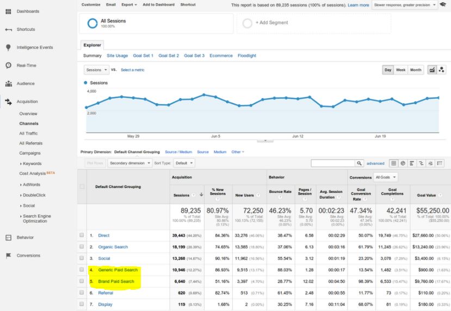Click the Behavior panel icon
This screenshot has height=311, width=451.
point(8,237)
